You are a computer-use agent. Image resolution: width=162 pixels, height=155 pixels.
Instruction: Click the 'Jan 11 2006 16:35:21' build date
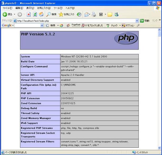tap(74, 62)
